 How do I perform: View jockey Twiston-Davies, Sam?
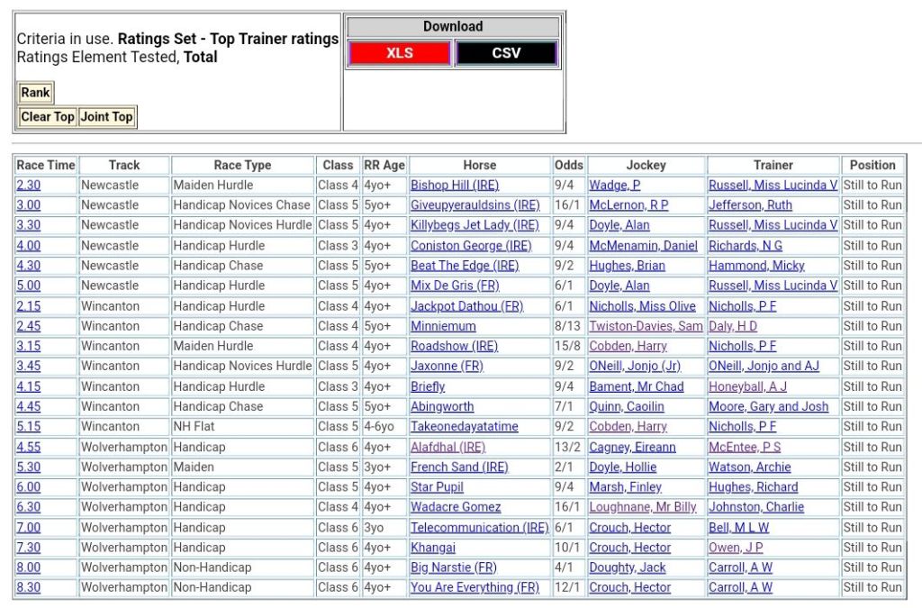click(x=646, y=326)
